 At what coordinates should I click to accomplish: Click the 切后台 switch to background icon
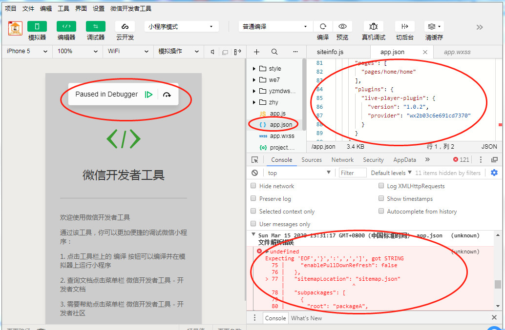click(404, 26)
